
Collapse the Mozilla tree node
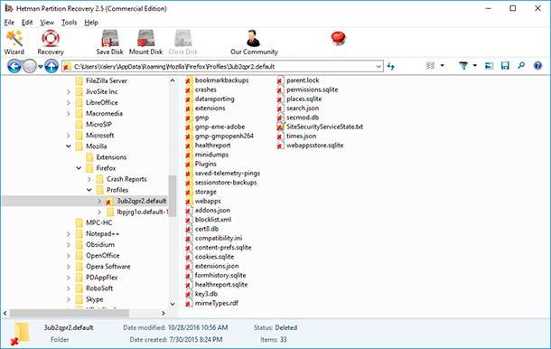68,146
